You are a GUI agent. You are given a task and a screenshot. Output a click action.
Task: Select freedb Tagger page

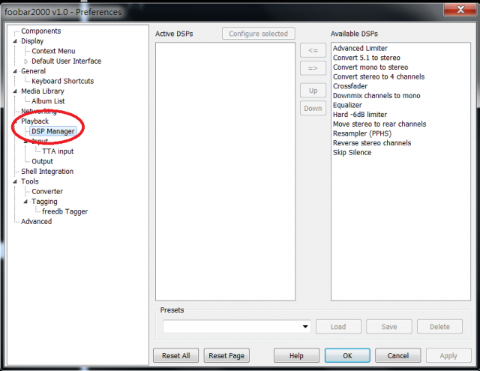click(65, 211)
